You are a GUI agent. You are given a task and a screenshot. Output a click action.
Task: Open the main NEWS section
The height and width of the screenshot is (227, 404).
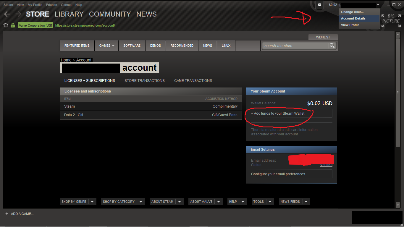tap(146, 14)
